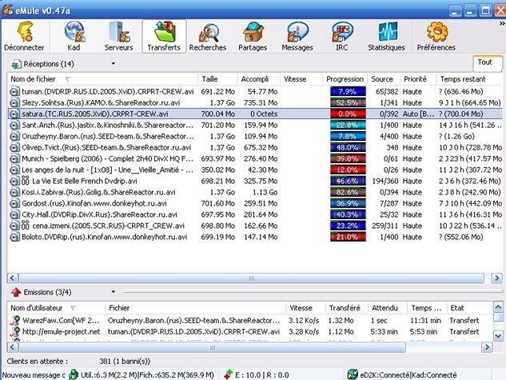This screenshot has width=506, height=380.
Task: Click the uploads horizontal scrollbar thumb
Action: pyautogui.click(x=212, y=348)
